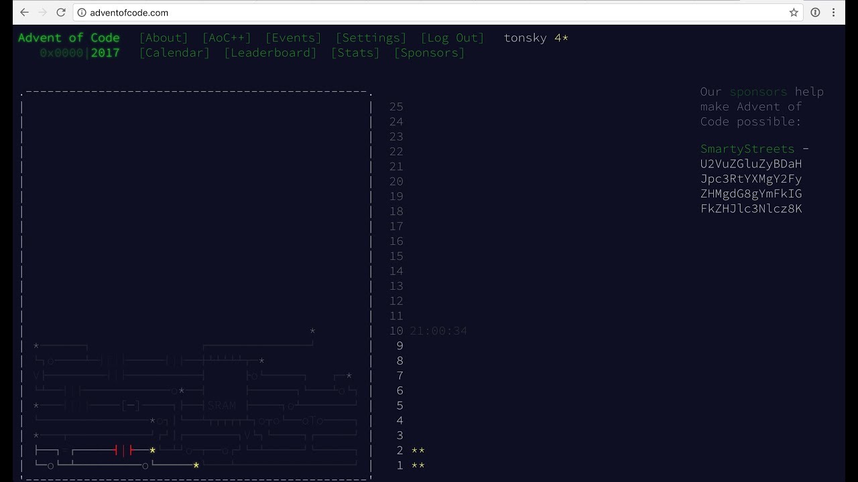Open the [Stats] page
858x482 pixels.
[355, 53]
